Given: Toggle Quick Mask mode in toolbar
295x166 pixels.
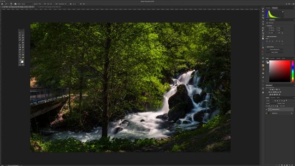Looking at the screenshot, I should pos(20,65).
